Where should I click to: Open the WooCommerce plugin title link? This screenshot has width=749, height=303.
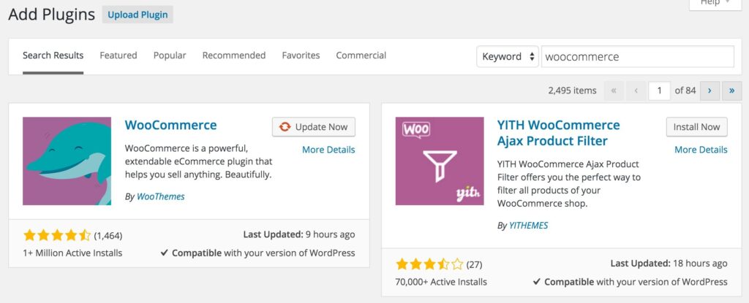pyautogui.click(x=170, y=125)
